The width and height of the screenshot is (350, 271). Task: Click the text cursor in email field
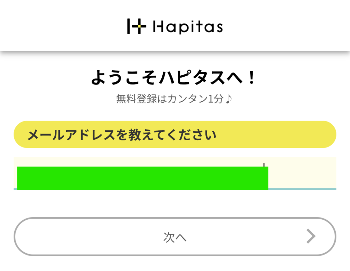click(264, 166)
